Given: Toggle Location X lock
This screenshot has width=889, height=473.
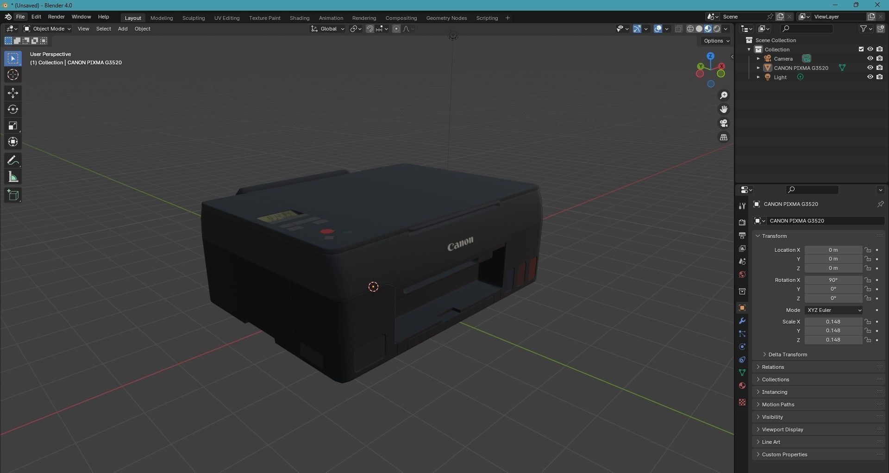Looking at the screenshot, I should [x=868, y=250].
